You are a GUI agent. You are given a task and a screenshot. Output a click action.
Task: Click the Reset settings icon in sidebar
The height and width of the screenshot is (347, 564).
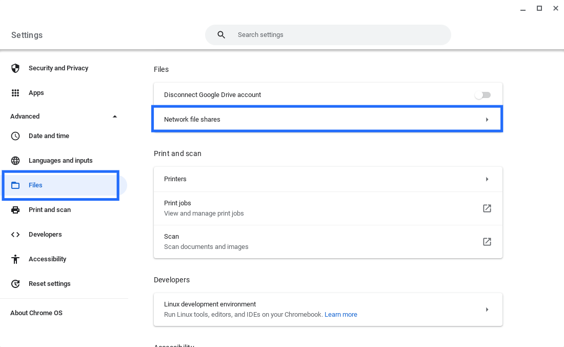tap(15, 284)
